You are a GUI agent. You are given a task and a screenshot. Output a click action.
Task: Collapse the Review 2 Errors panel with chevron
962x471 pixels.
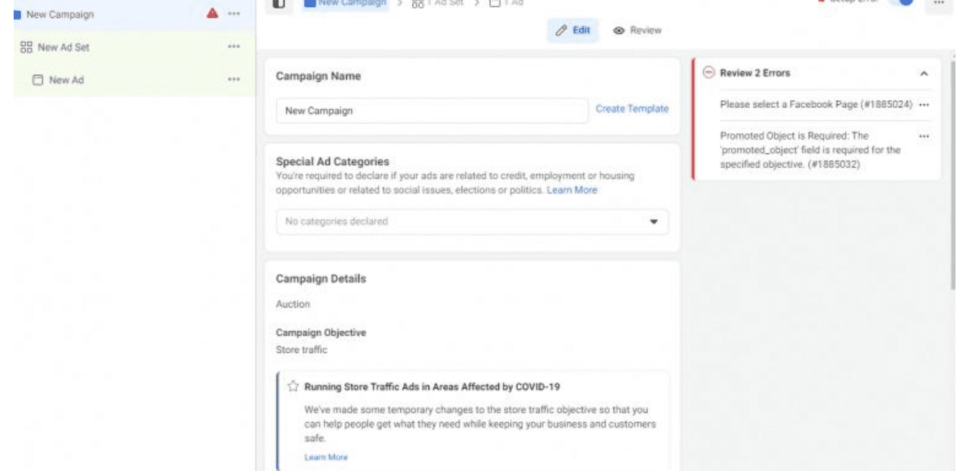click(925, 73)
